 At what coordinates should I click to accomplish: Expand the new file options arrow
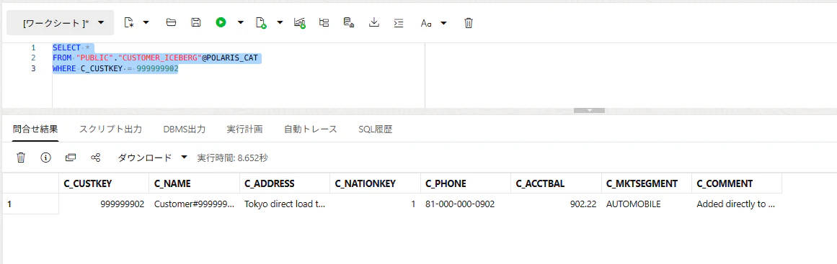click(x=146, y=22)
